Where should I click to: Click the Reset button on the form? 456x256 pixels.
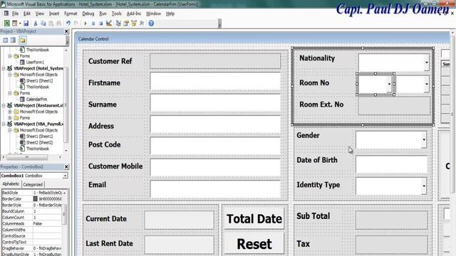[x=254, y=244]
